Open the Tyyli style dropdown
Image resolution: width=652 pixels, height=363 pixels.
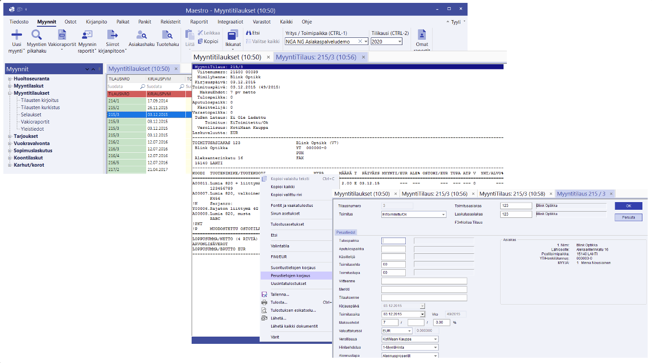(x=458, y=22)
